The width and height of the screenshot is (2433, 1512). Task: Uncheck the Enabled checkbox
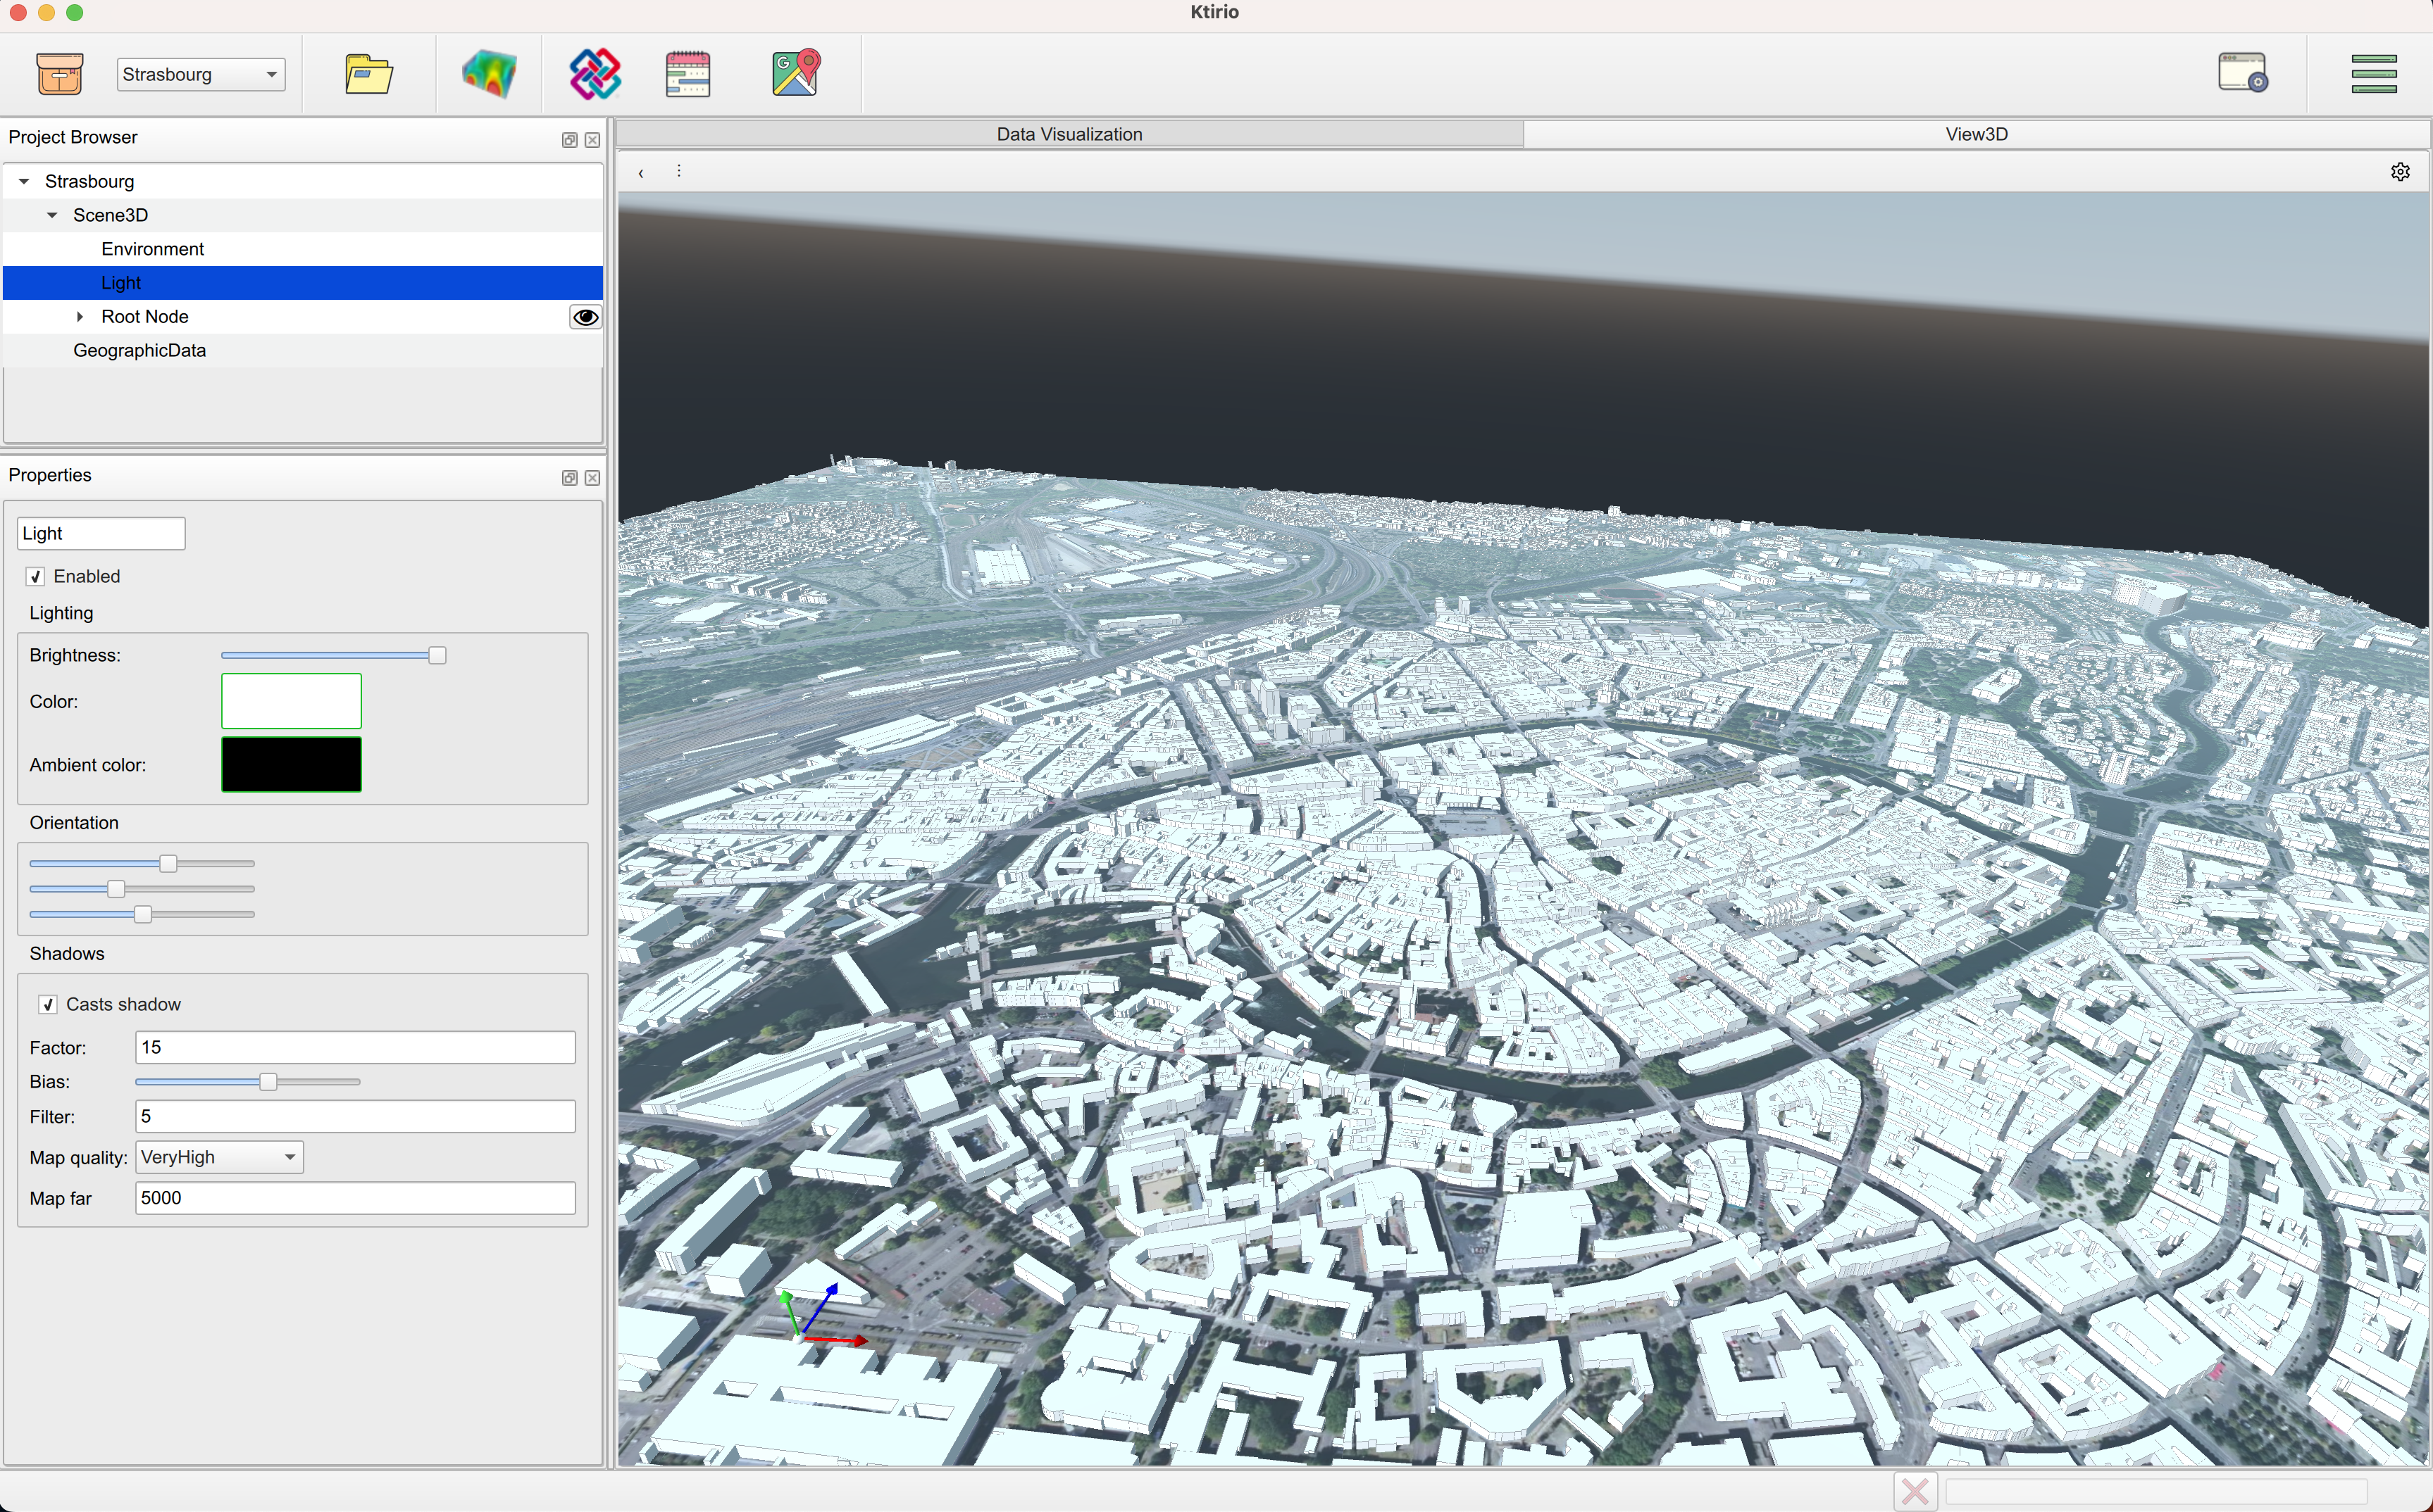(36, 577)
